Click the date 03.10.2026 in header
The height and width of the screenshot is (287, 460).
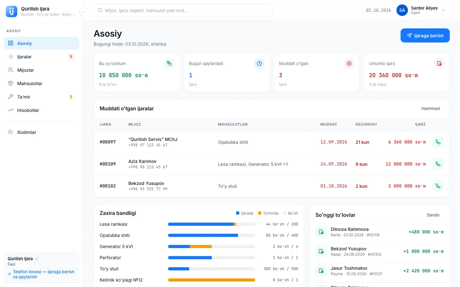(x=379, y=10)
